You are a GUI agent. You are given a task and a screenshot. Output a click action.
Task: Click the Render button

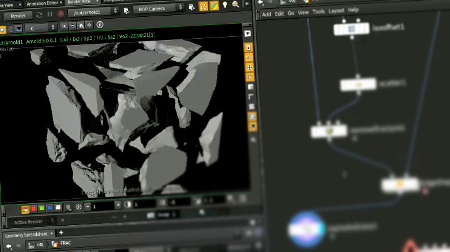17,16
